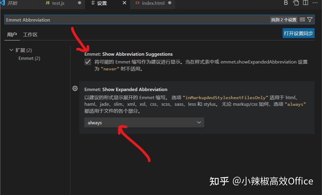Uncheck Emmet Show Abbreviation Suggestions
Viewport: 322px width, 195px height.
88,62
